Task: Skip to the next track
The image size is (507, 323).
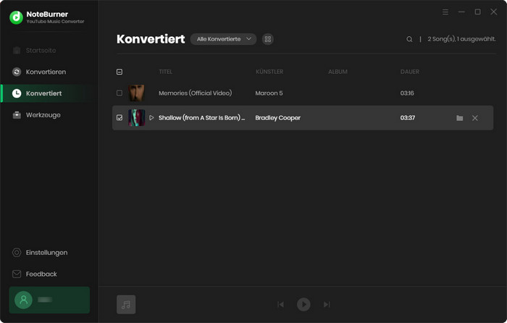Action: (327, 304)
